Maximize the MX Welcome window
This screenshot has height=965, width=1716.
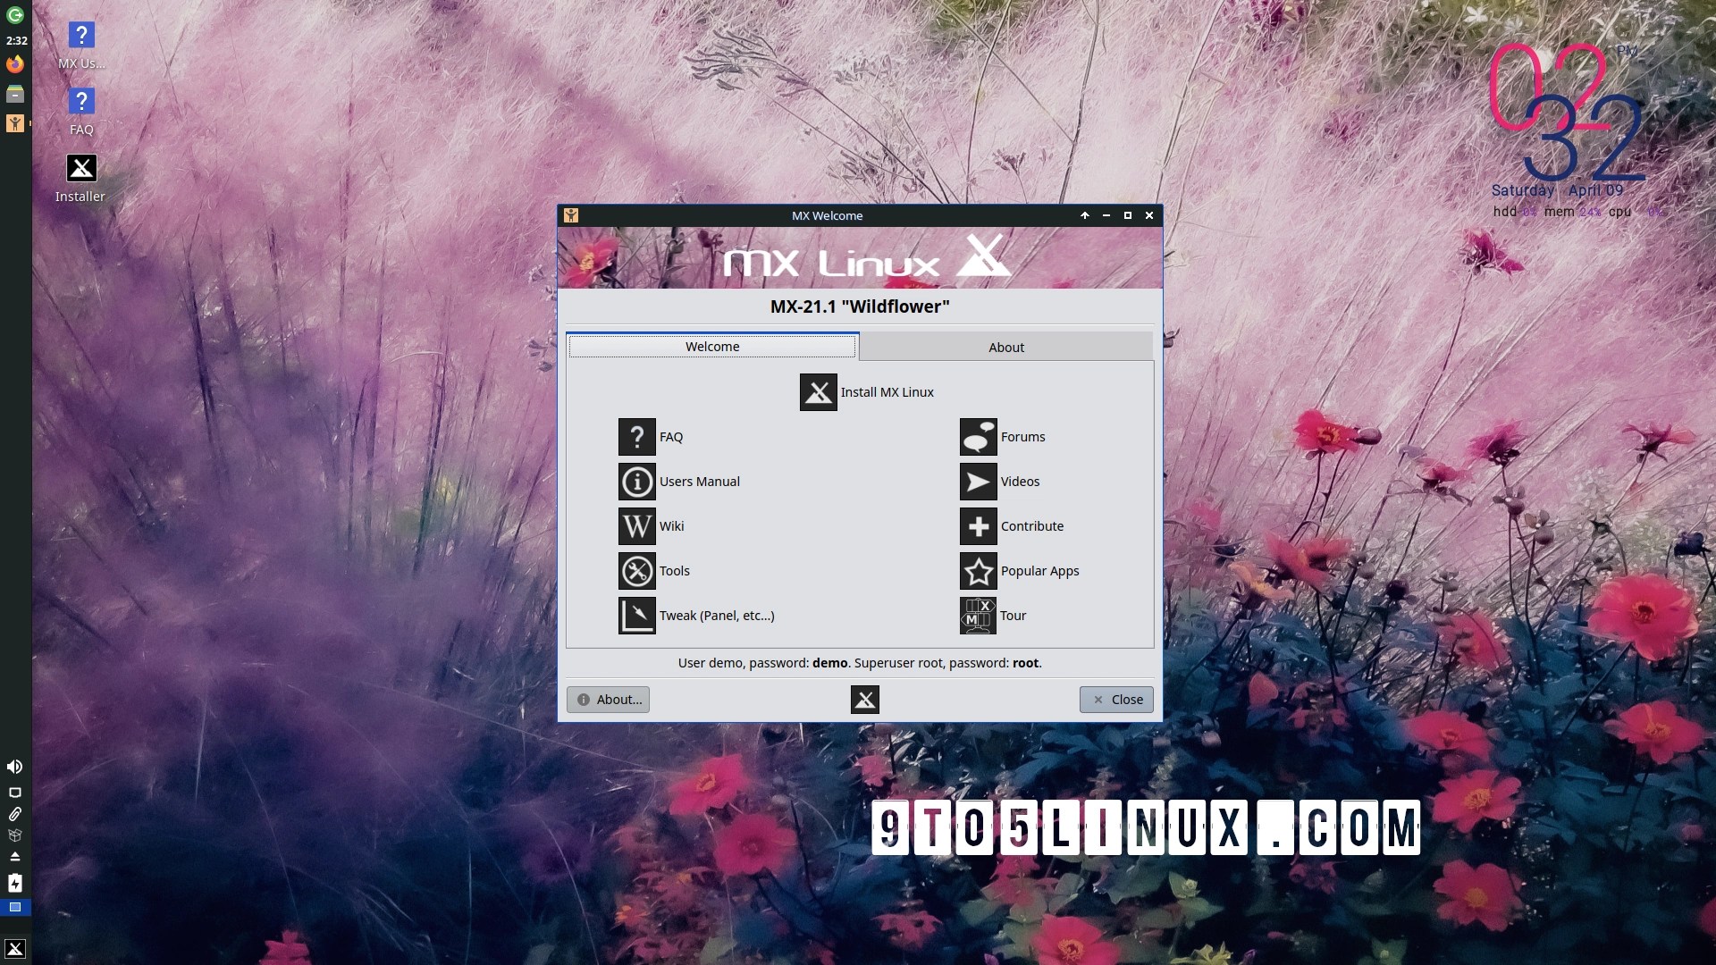[x=1128, y=215]
